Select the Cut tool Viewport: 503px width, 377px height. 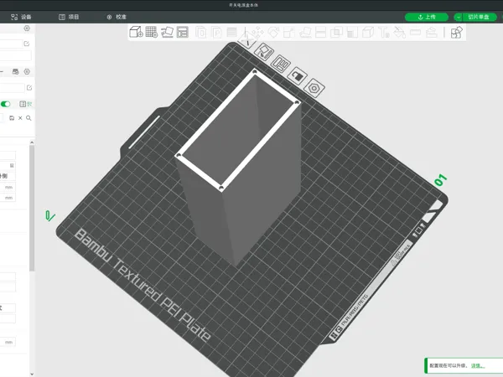tap(321, 33)
